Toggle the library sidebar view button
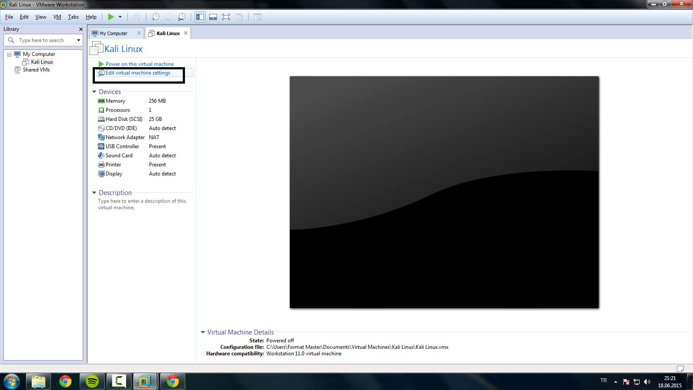The image size is (693, 390). pyautogui.click(x=200, y=17)
